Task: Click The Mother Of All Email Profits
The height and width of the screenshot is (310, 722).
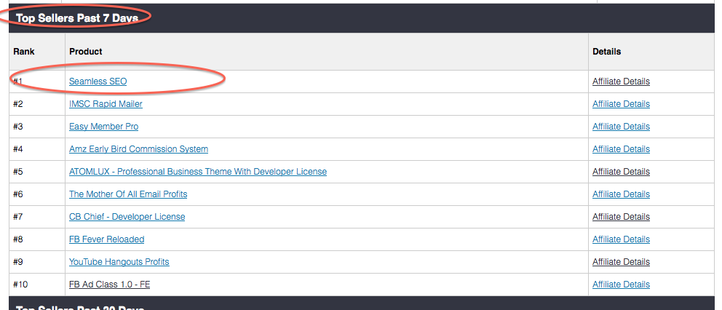Action: click(128, 194)
